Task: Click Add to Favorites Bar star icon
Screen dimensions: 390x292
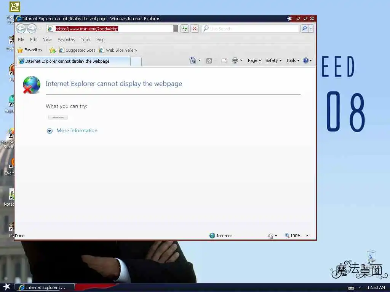Action: tap(52, 50)
